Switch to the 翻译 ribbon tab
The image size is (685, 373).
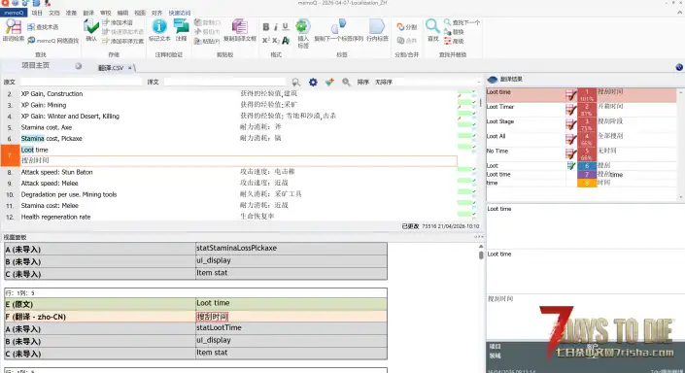(x=88, y=13)
